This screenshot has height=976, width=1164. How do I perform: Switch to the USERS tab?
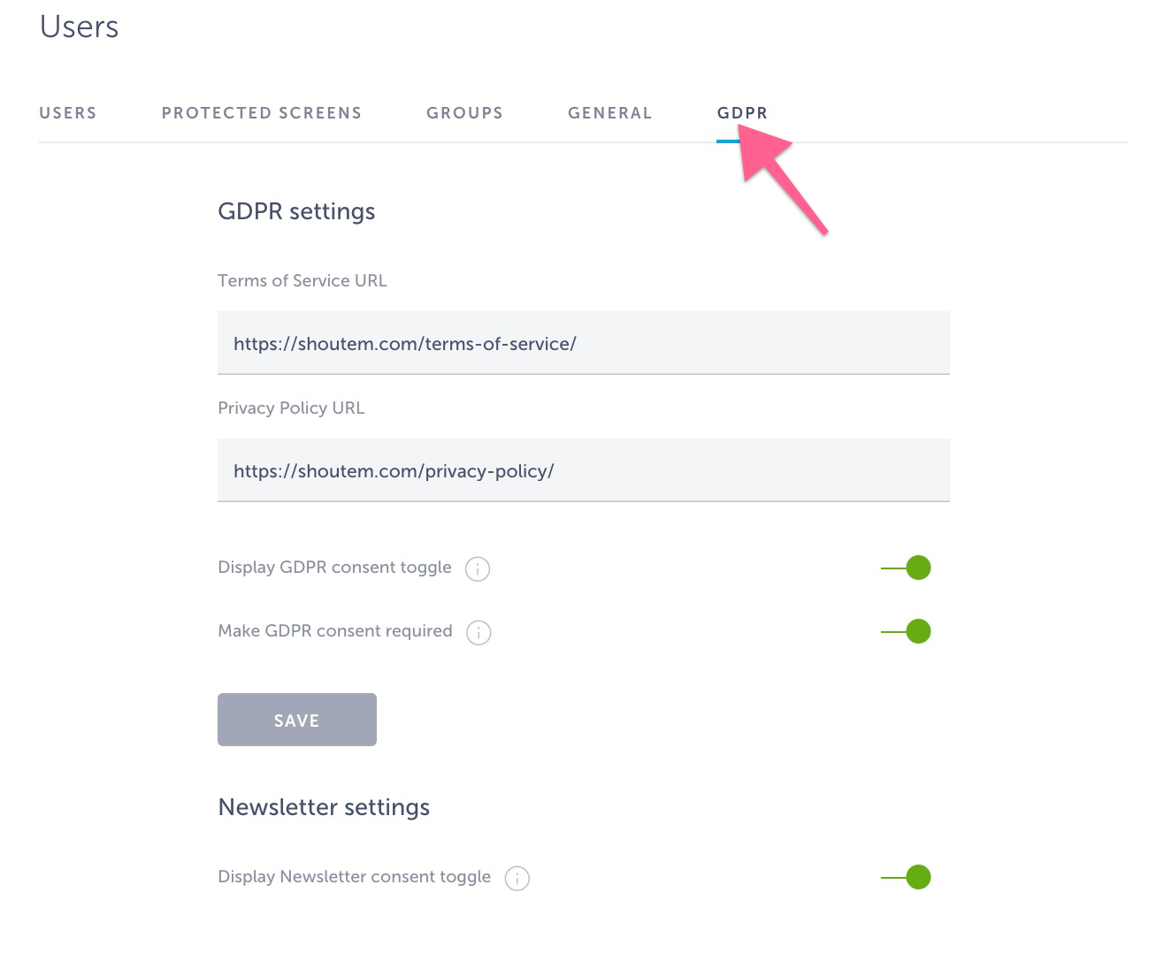tap(68, 112)
